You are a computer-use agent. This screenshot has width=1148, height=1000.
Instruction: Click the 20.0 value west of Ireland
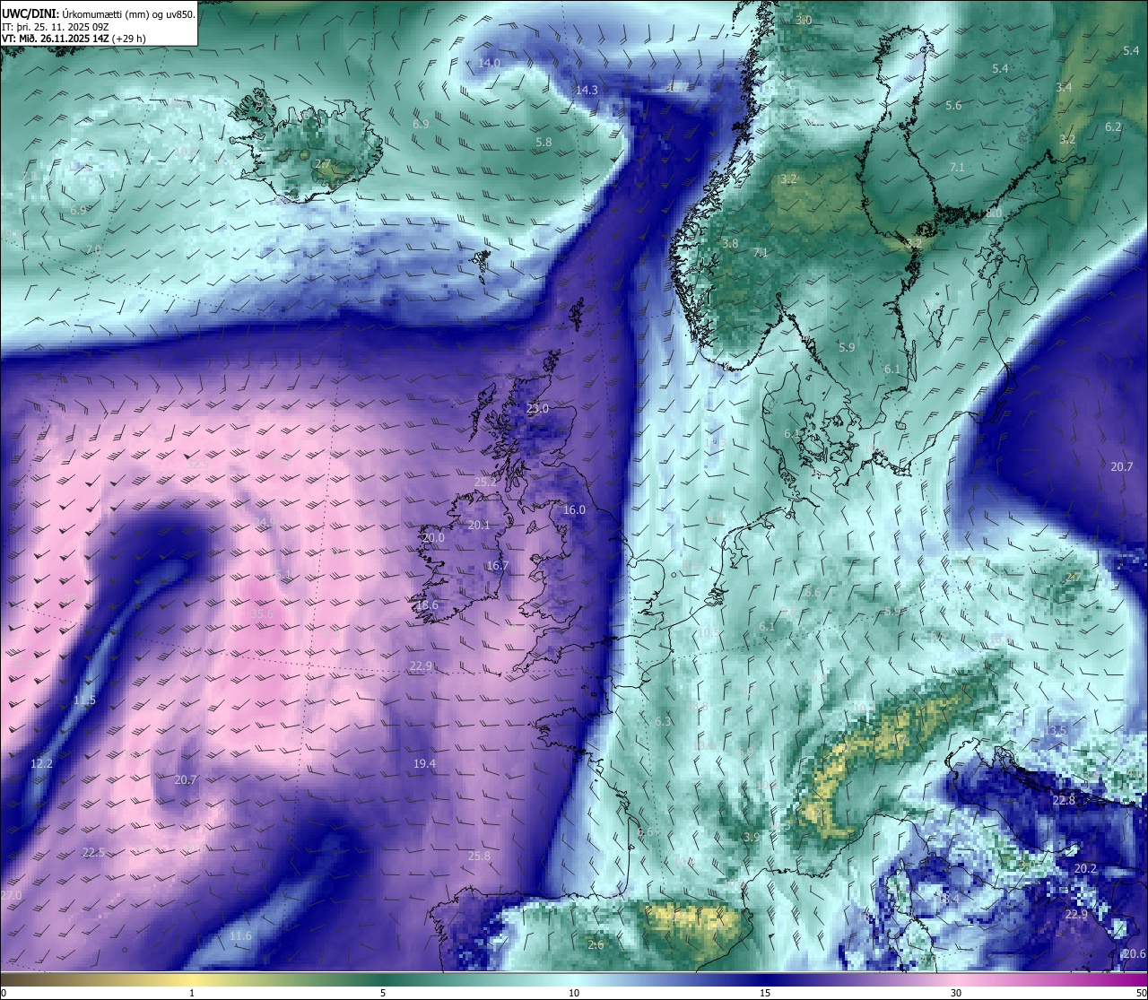tap(433, 537)
